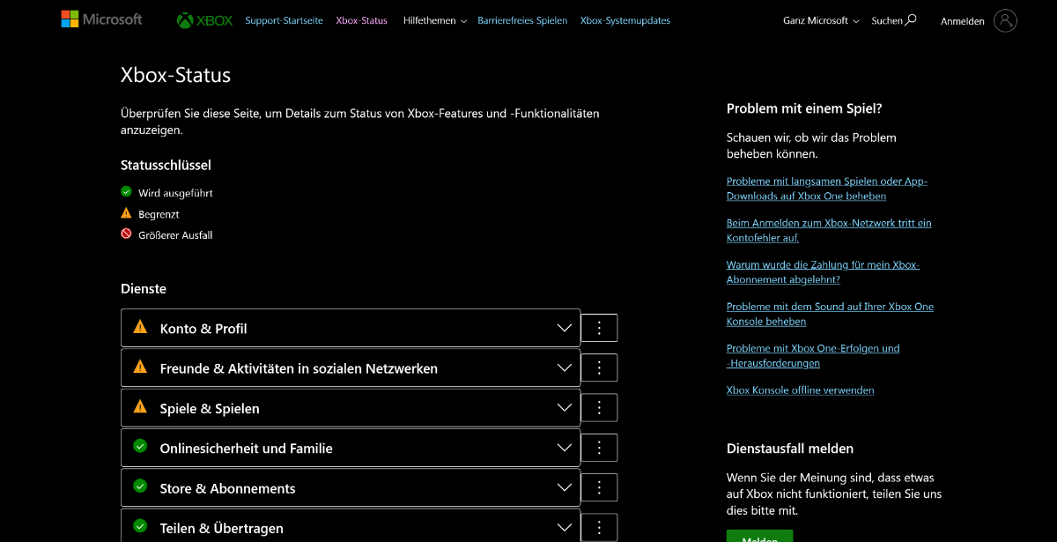This screenshot has height=542, width=1057.
Task: Click the Xbox-Status page heading
Action: click(x=175, y=75)
